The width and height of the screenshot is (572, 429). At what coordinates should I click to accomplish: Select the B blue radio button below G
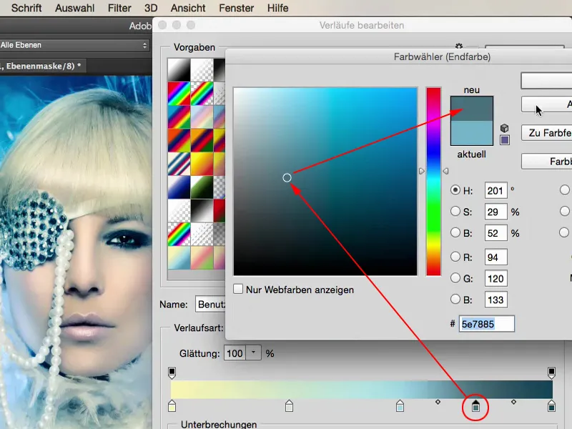coord(455,299)
